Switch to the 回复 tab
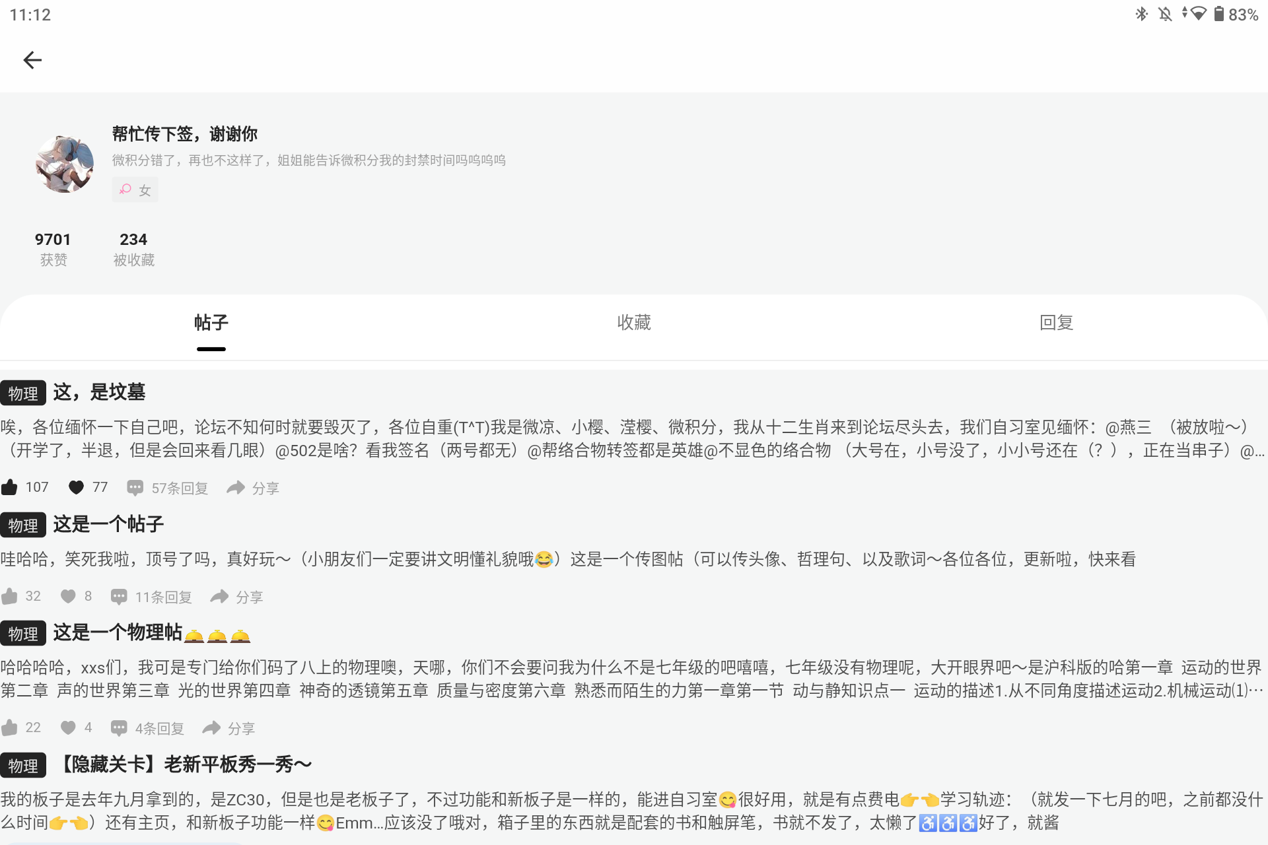The width and height of the screenshot is (1268, 845). click(x=1056, y=322)
